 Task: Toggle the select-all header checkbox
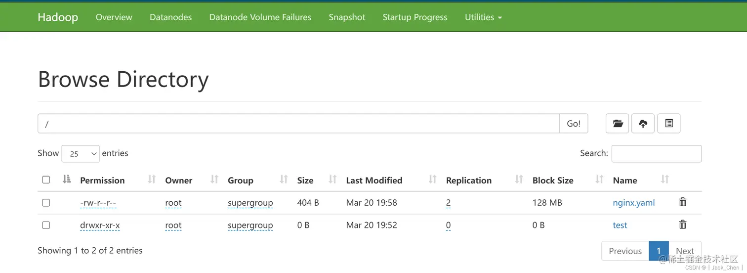(46, 180)
